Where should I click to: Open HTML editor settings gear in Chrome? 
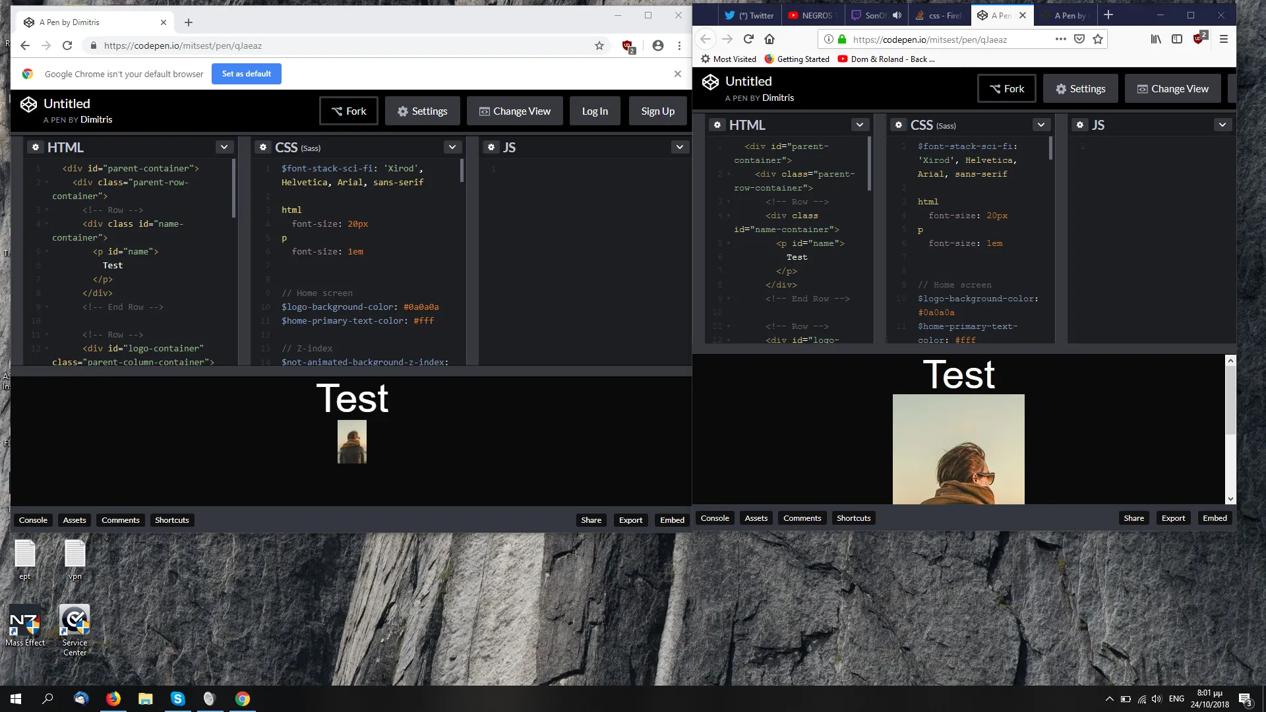36,147
